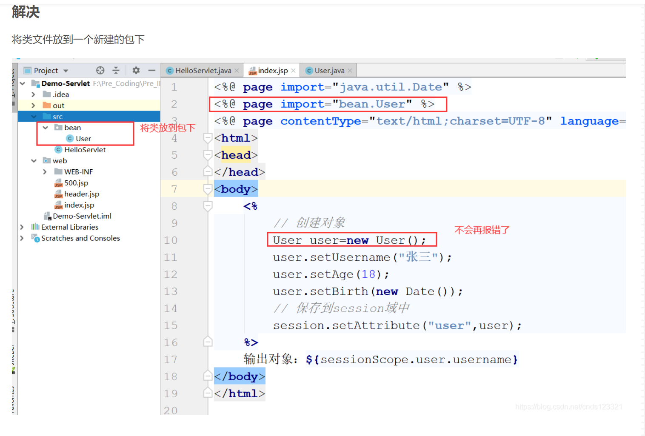Select the orange out folder icon

pos(47,105)
